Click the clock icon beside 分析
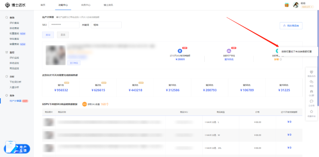Screen dimensions: 319x157 coord(6,77)
